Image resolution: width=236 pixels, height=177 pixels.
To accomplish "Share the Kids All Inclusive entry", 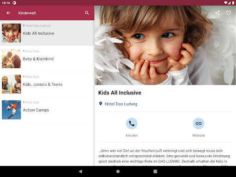I will pos(217,13).
